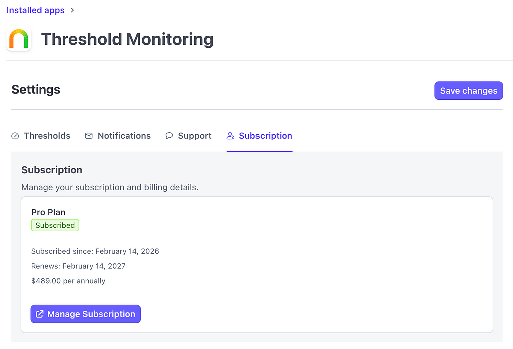This screenshot has width=513, height=349.
Task: Select the Subscription tab label
Action: (266, 136)
